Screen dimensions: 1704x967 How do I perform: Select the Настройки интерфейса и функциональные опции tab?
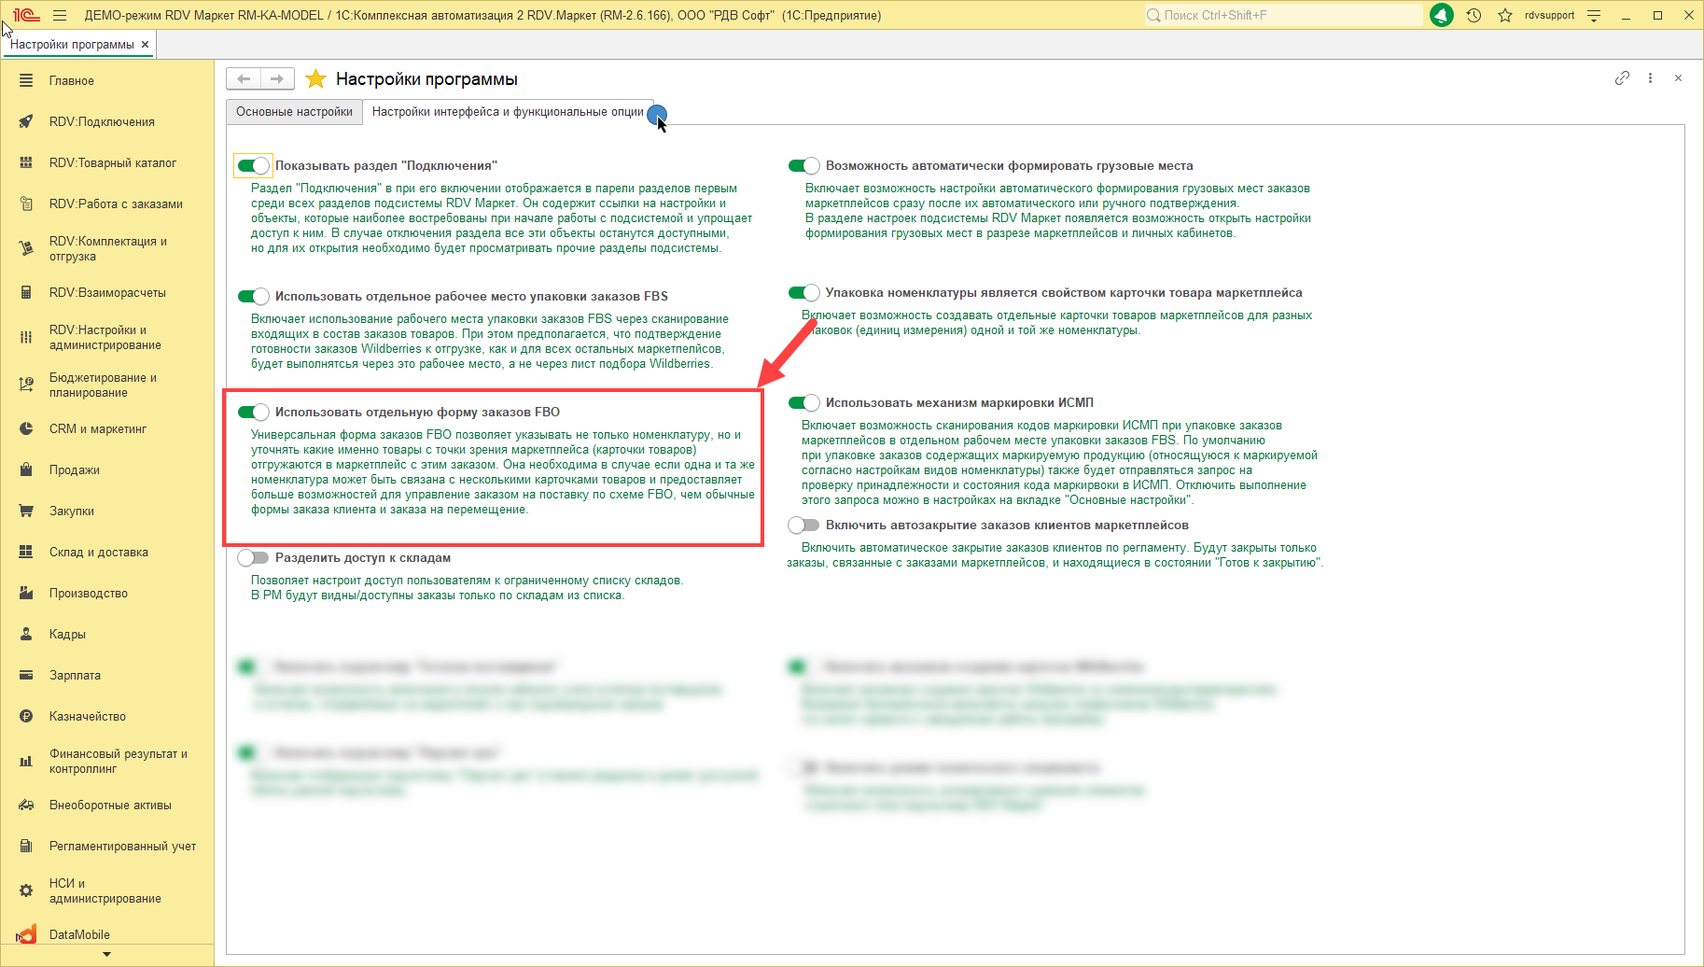click(508, 112)
